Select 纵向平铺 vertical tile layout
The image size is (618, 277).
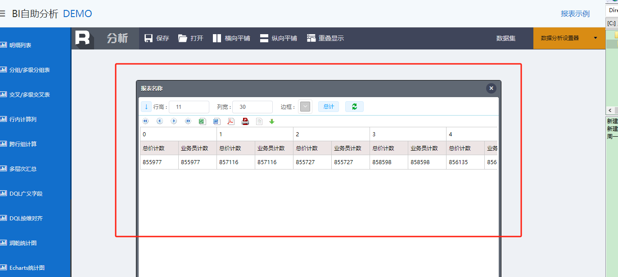(278, 38)
